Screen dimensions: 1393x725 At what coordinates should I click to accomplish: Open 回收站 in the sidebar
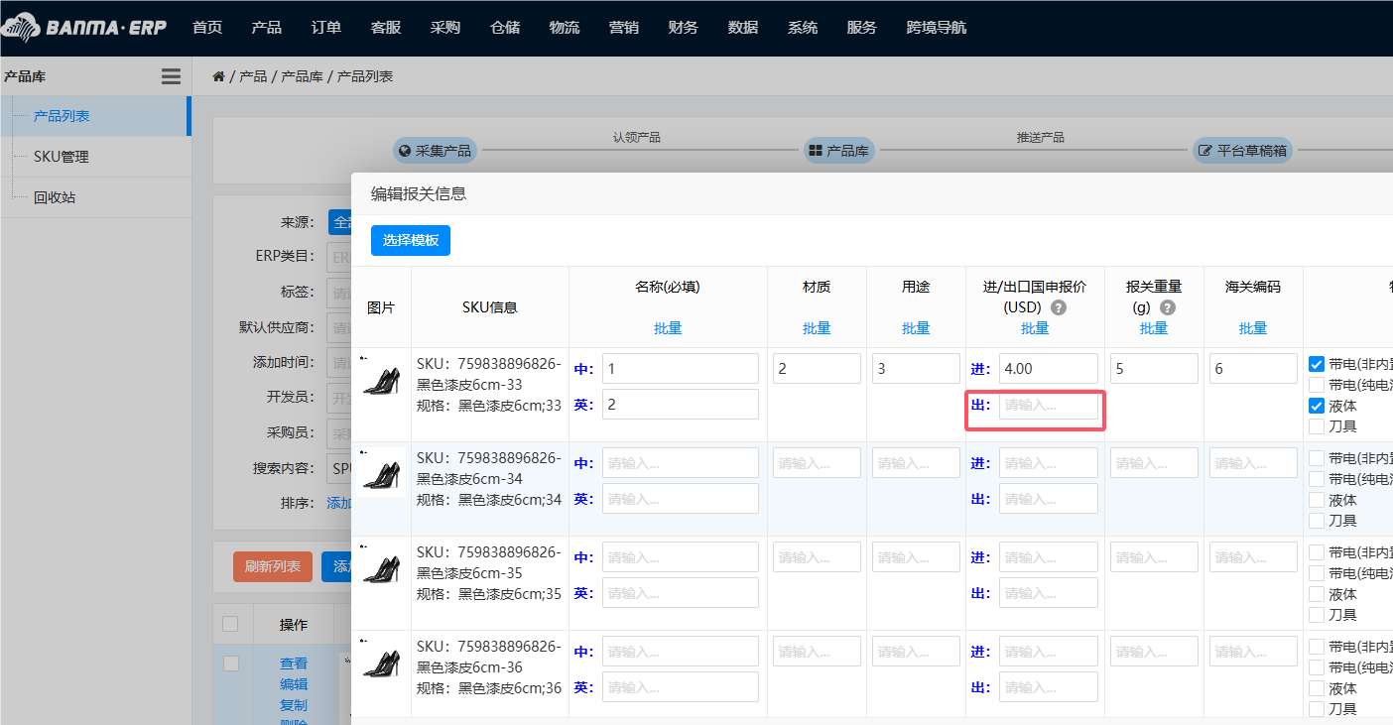coord(55,197)
